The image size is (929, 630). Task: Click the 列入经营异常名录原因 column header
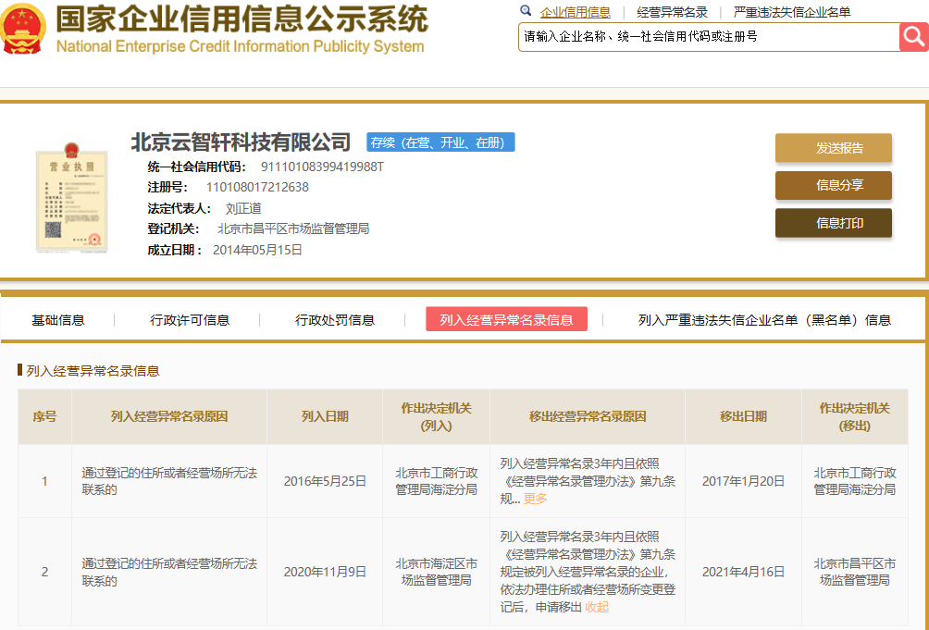(169, 417)
